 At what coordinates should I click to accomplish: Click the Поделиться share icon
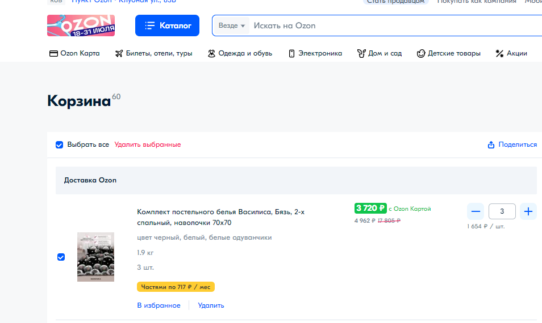pos(491,144)
